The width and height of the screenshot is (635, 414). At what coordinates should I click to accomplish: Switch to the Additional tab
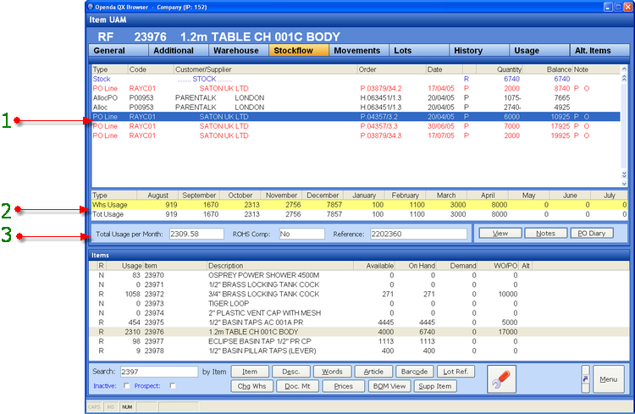click(179, 51)
